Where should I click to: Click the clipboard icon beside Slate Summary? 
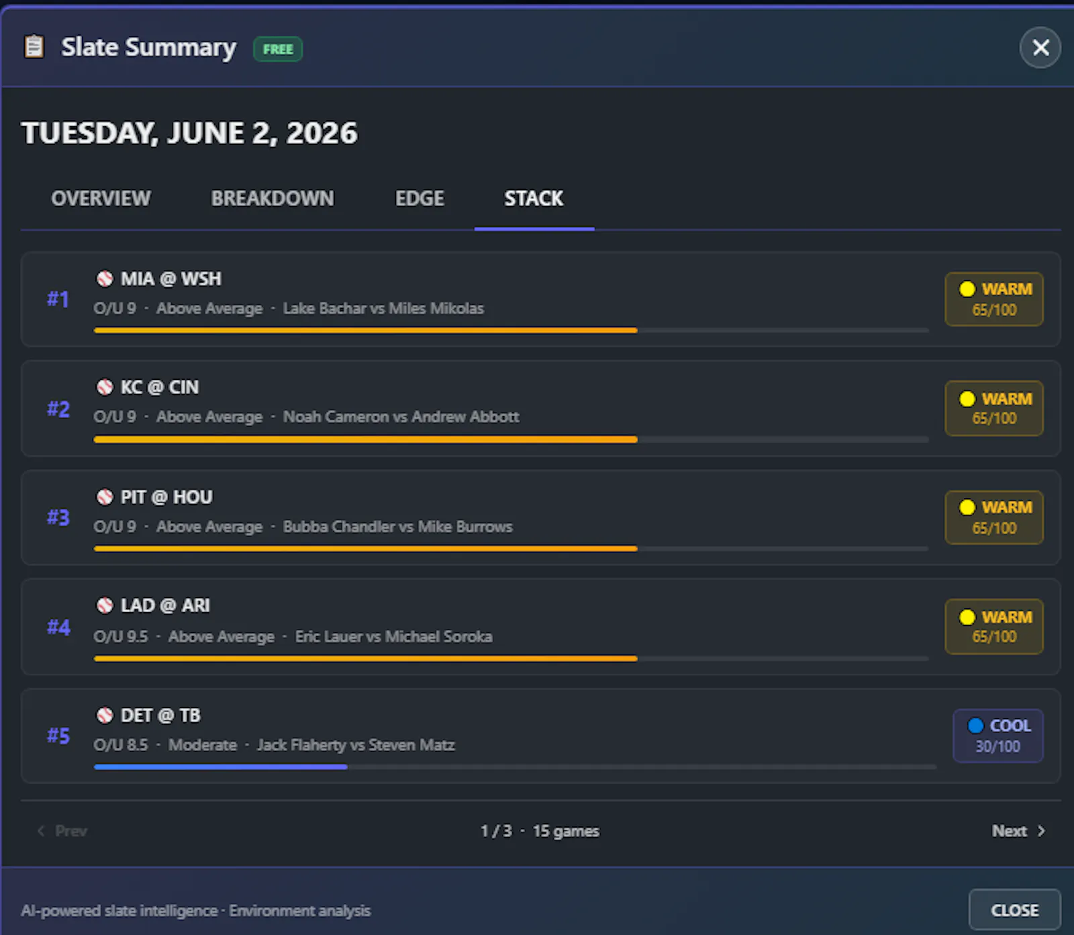34,47
